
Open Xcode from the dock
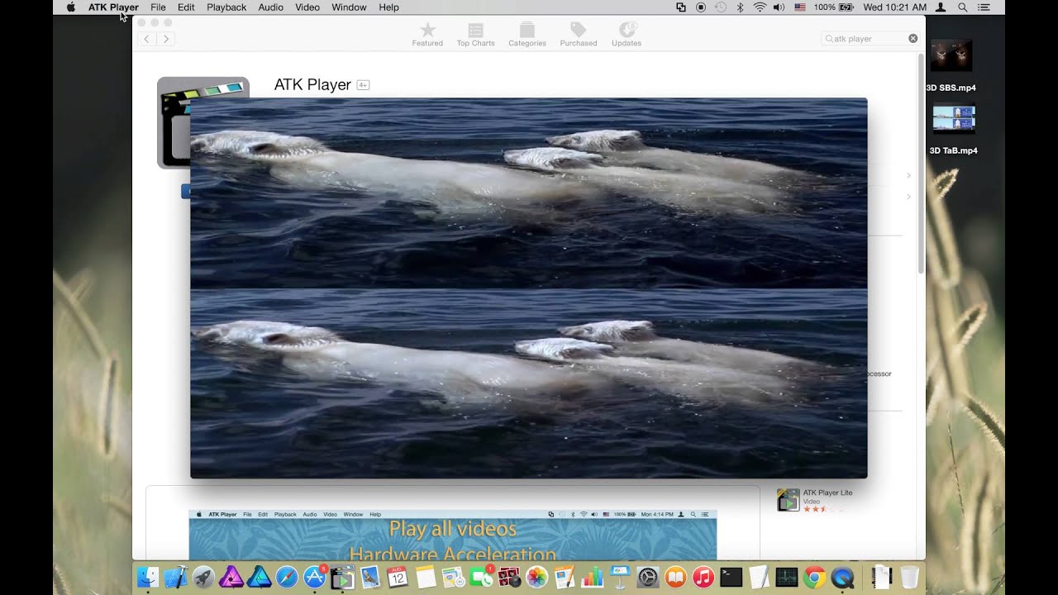(175, 578)
